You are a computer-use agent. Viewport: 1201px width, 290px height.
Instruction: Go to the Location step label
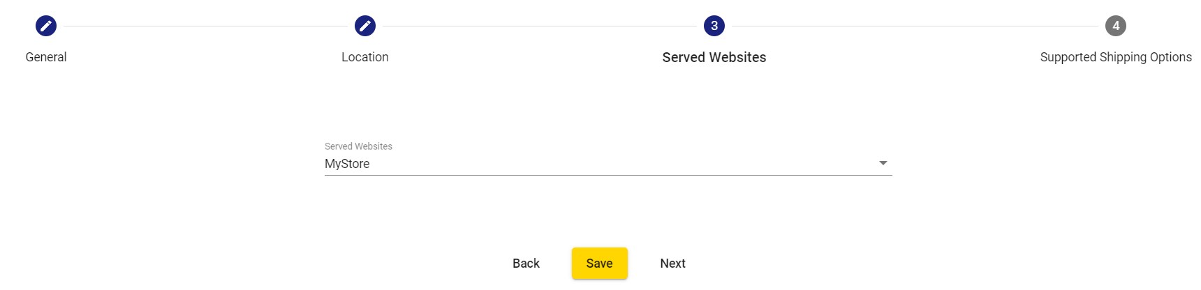(x=365, y=57)
